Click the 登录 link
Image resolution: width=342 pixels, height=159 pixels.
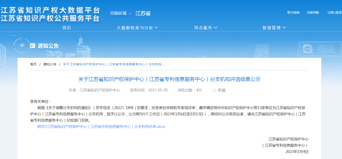coord(339,12)
